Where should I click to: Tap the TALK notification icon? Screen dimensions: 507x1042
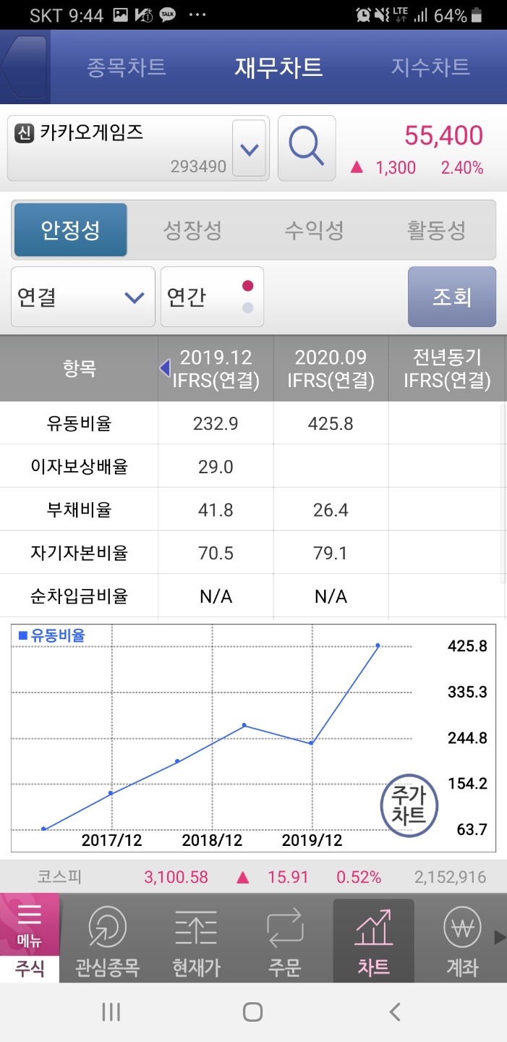coord(167,15)
